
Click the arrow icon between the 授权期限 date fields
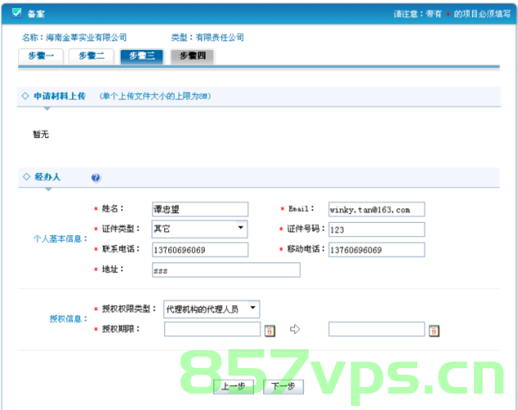pyautogui.click(x=295, y=329)
